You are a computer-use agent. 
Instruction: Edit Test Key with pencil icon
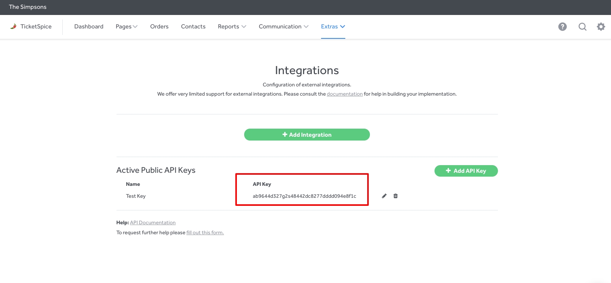pos(384,196)
